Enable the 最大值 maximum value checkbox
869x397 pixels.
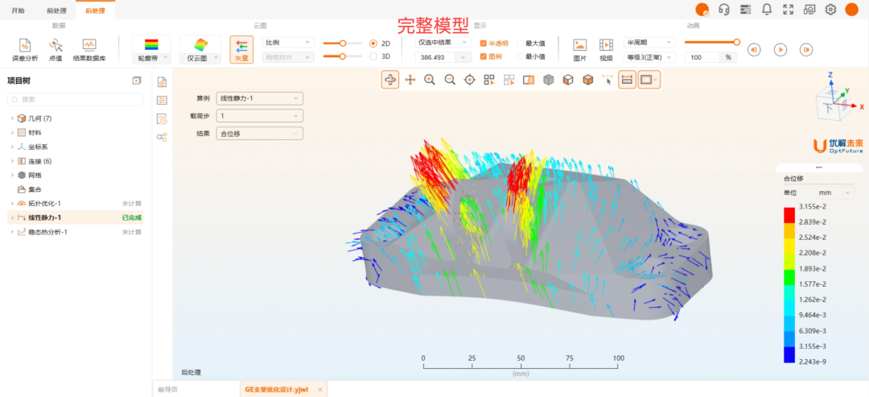[520, 43]
